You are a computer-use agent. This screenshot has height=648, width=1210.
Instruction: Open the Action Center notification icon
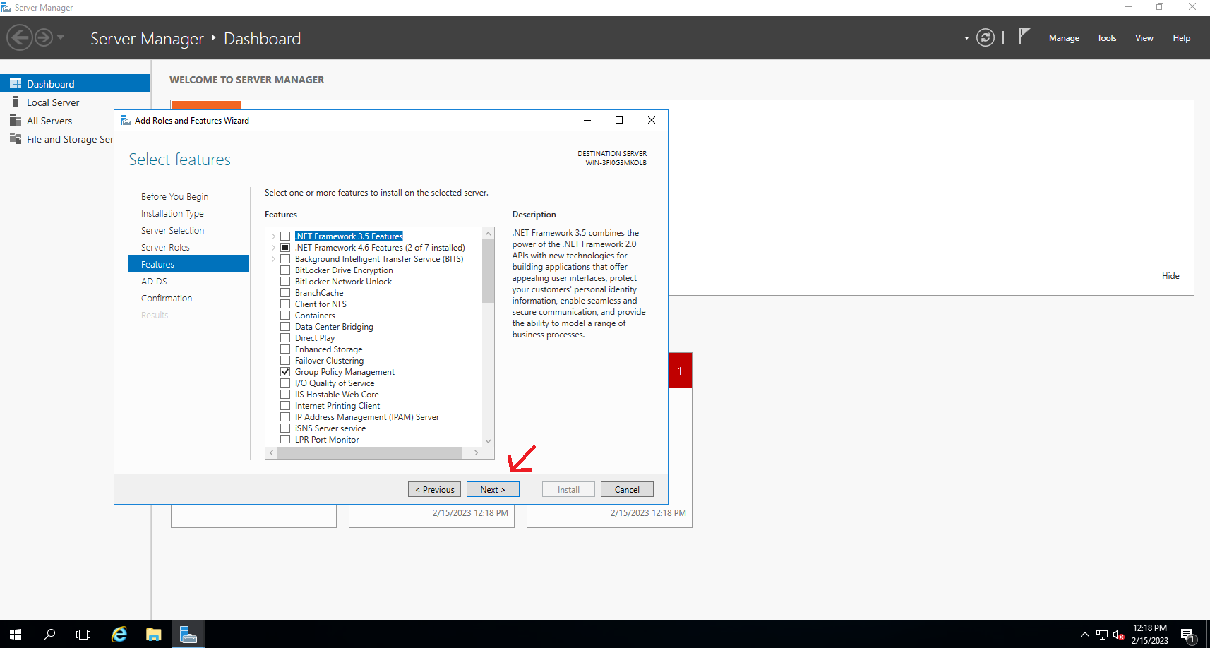(1188, 635)
